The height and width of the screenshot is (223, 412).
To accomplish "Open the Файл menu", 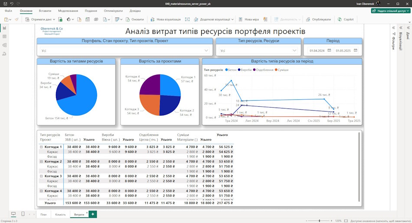I will 8,11.
